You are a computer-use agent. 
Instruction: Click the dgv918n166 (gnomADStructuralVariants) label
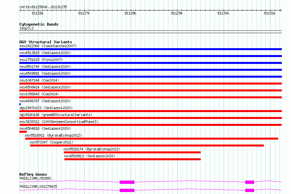[x=56, y=115]
